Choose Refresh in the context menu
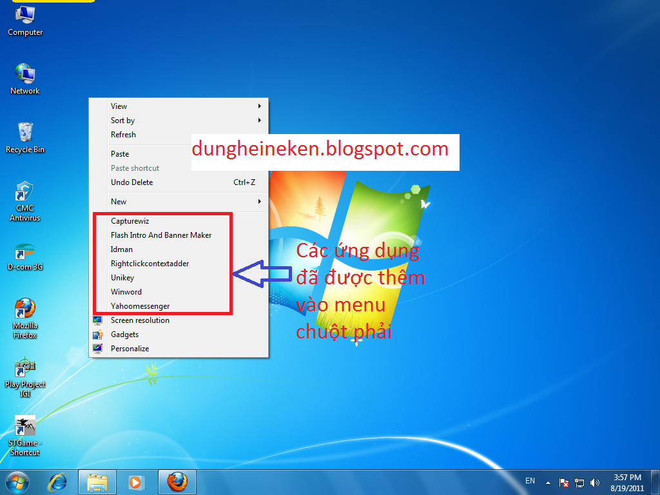The image size is (660, 495). pos(179,135)
